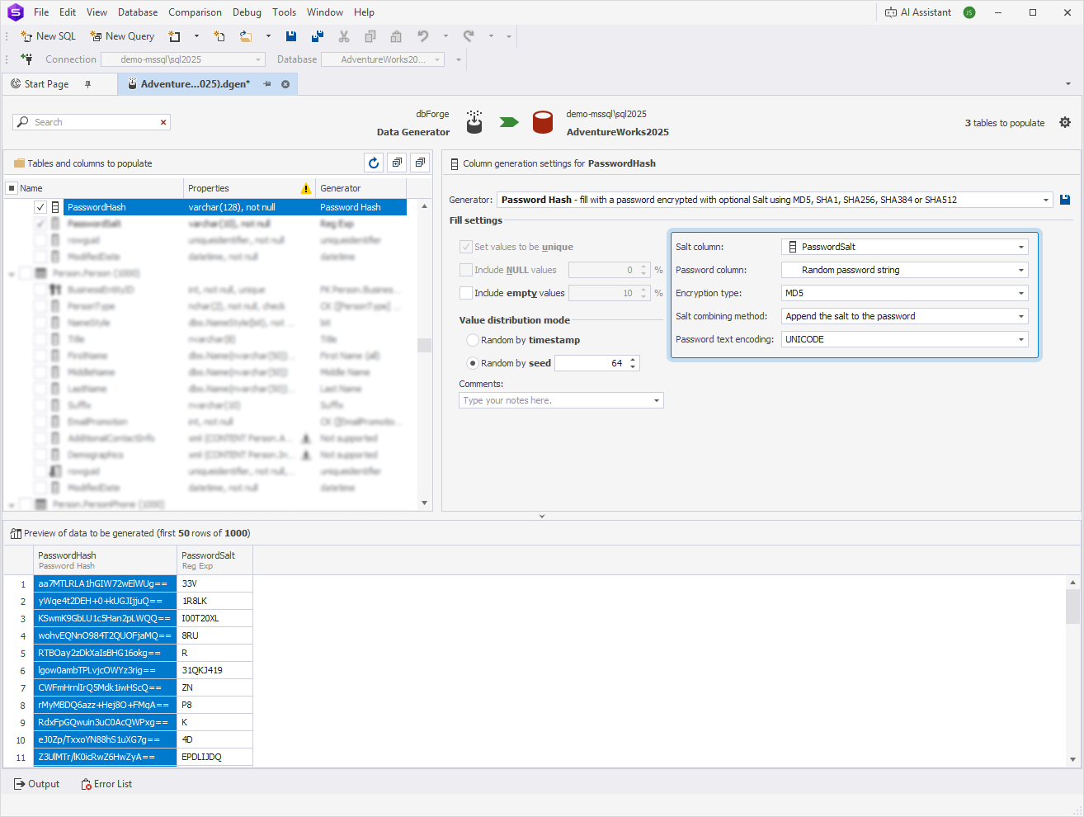Screen dimensions: 1084x817
Task: Refresh the tables and columns list
Action: (x=374, y=163)
